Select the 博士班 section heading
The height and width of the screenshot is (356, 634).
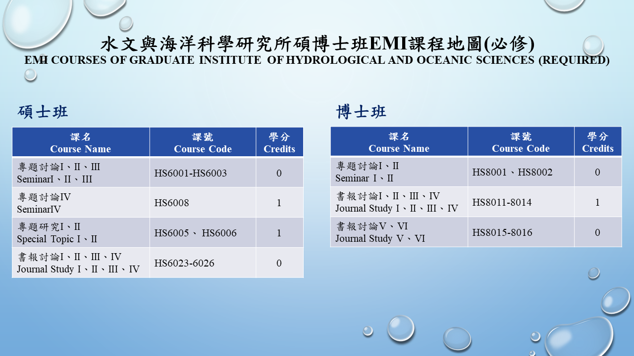(x=361, y=112)
